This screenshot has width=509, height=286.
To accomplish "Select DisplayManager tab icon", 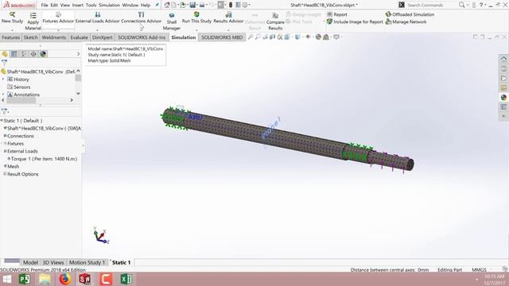I will 43,54.
